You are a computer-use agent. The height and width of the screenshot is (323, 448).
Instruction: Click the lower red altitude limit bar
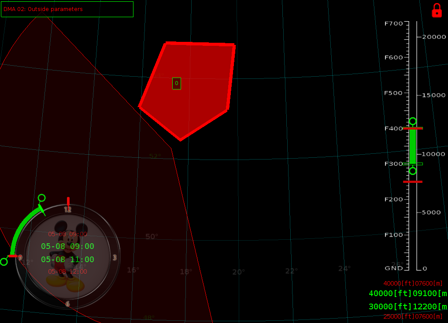(413, 182)
